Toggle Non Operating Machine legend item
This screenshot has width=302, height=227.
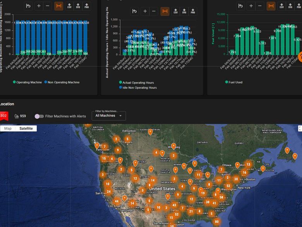62,82
